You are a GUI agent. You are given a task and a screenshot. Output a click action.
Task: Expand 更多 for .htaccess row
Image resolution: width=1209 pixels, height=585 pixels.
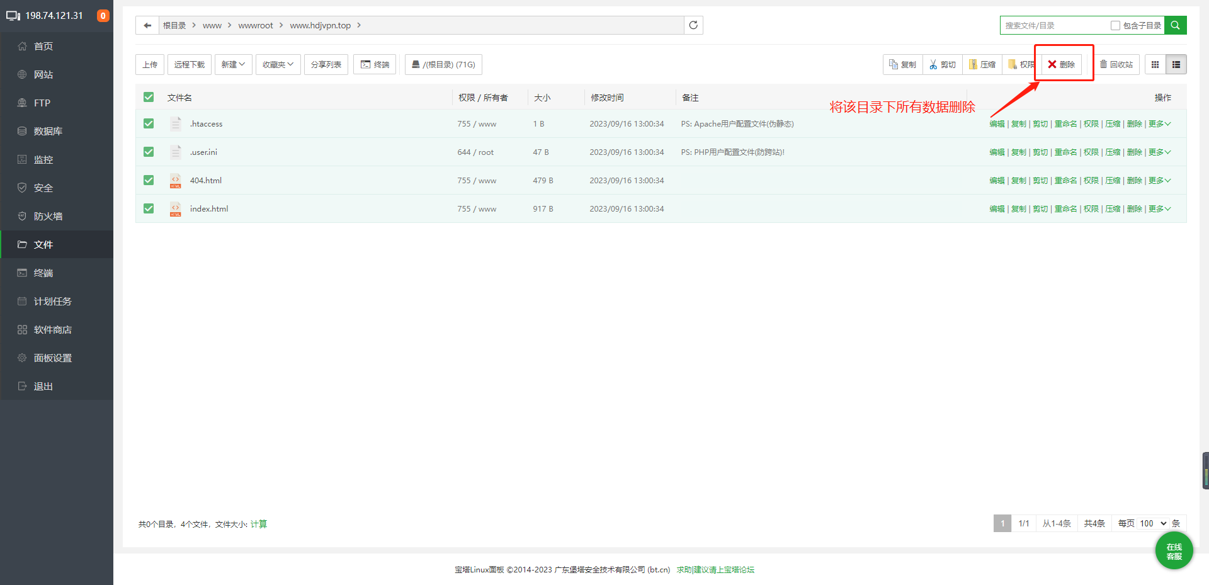point(1159,124)
